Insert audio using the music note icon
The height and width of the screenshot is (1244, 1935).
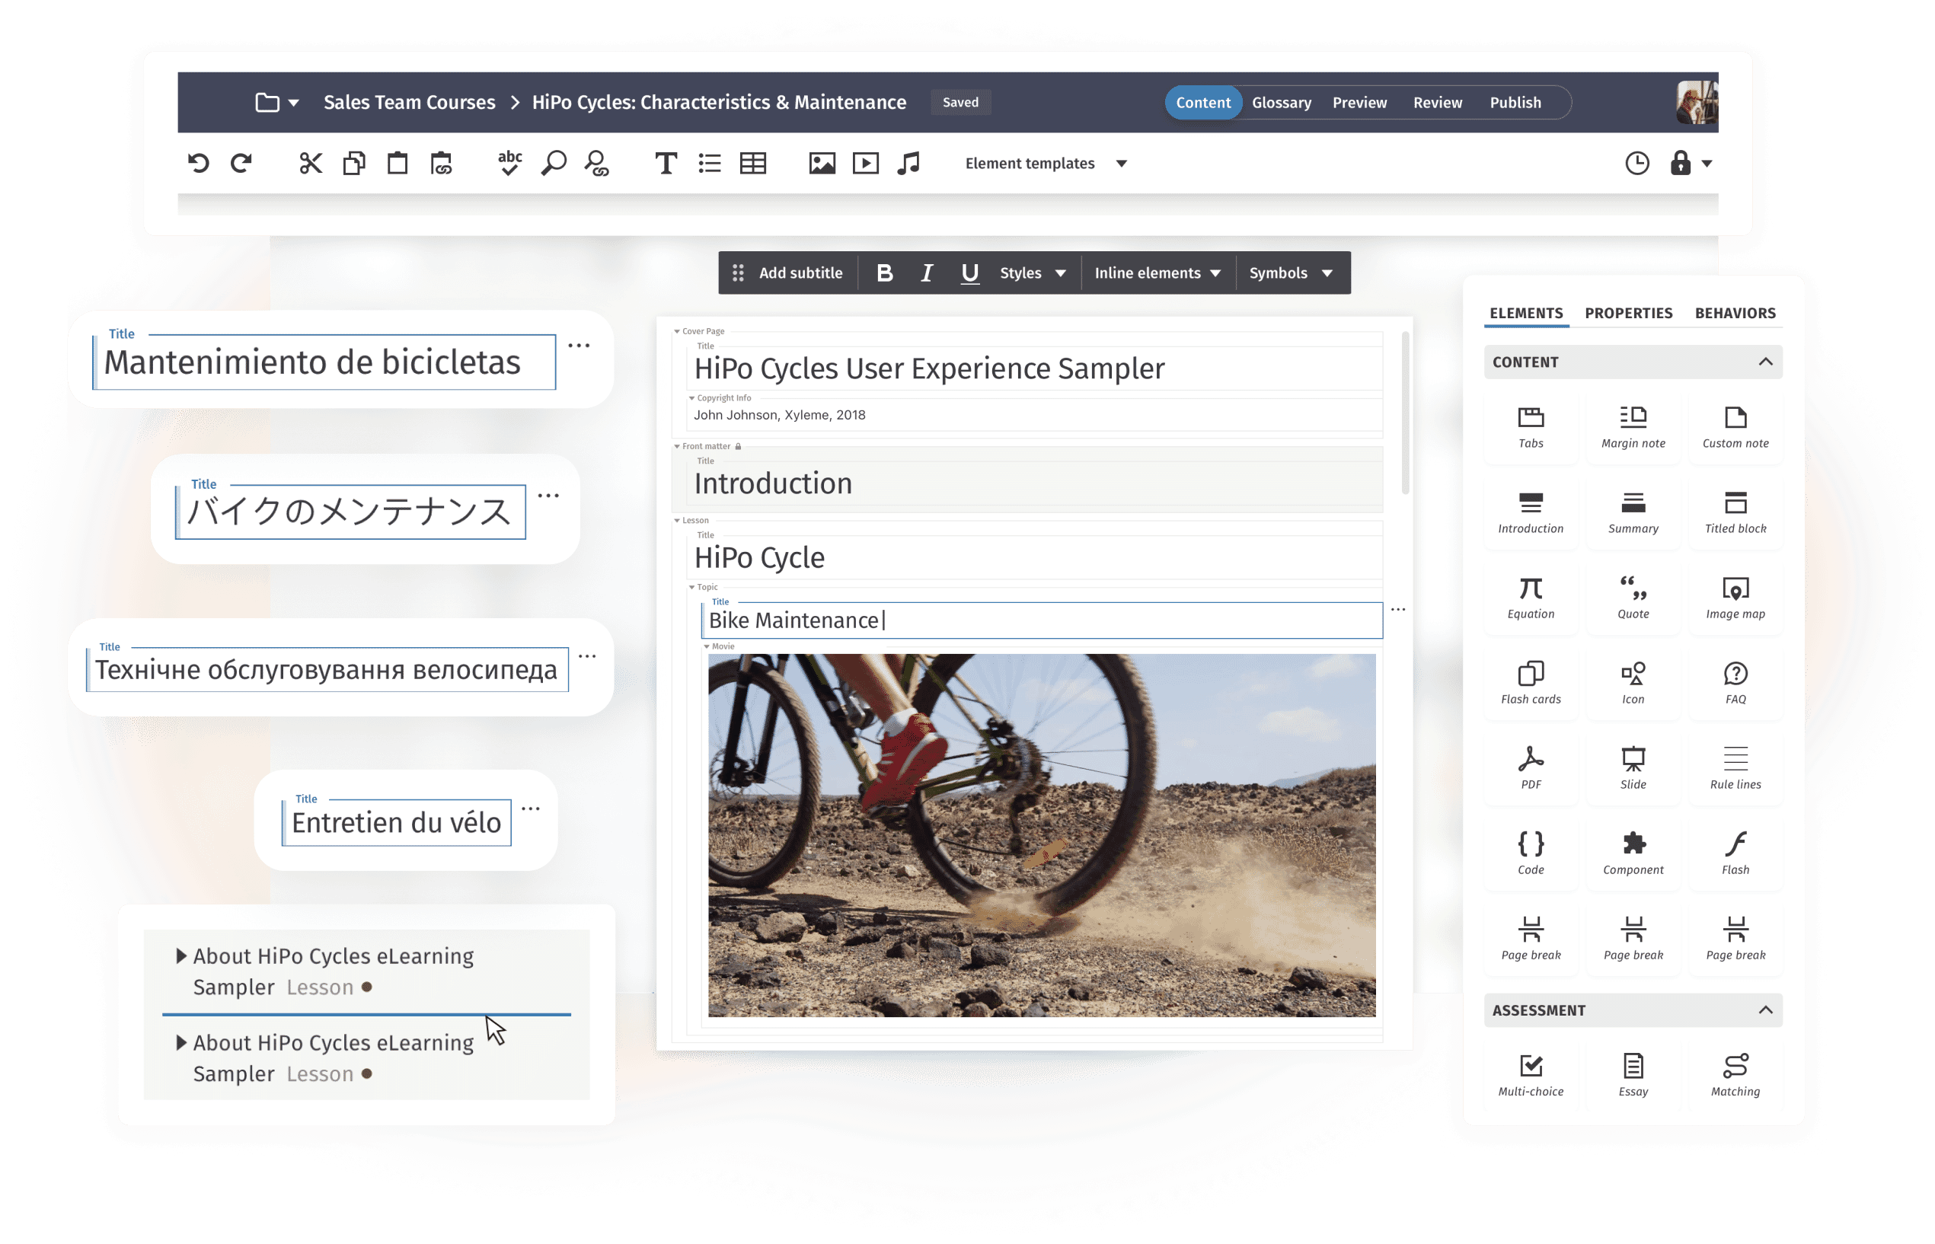pos(908,163)
